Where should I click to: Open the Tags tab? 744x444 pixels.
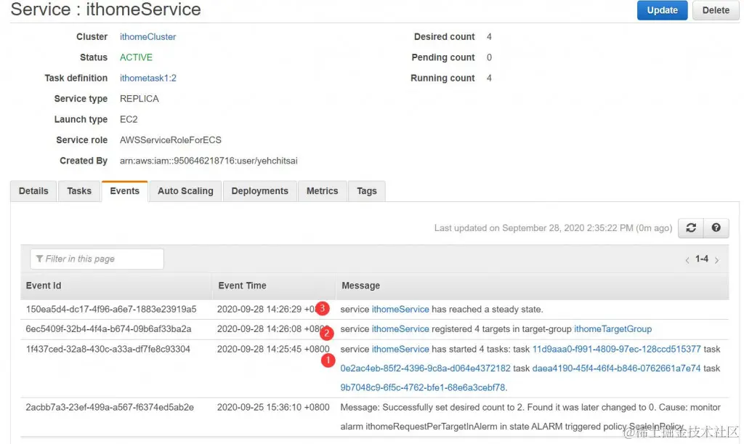coord(367,191)
